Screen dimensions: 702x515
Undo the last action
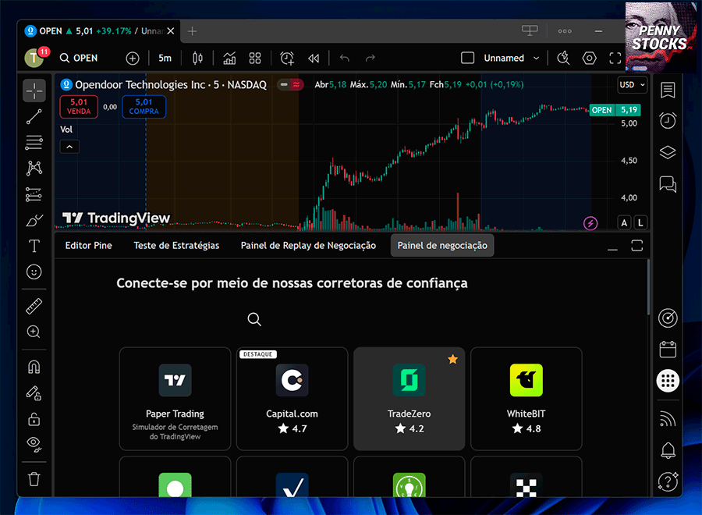coord(344,59)
